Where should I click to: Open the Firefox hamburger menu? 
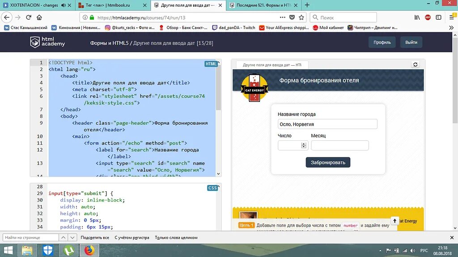tap(452, 17)
